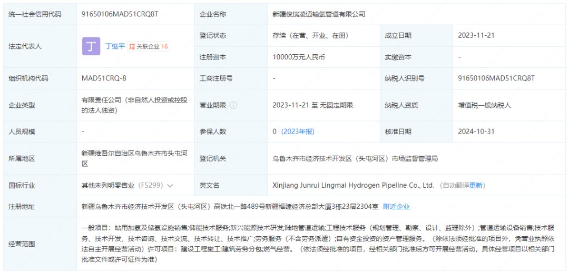This screenshot has height=273, width=569.
Task: Click the 工商注册号 label cell
Action: click(231, 78)
